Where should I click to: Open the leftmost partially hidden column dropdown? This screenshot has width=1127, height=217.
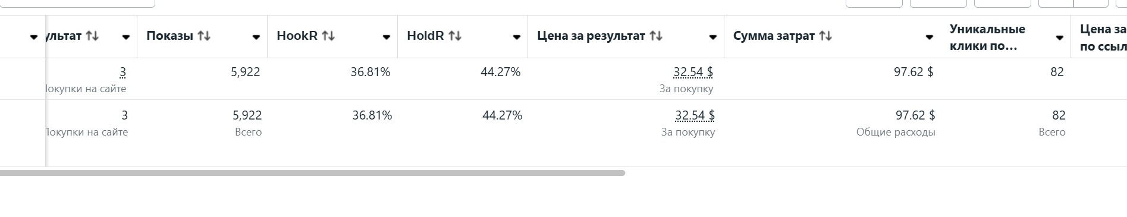pos(34,37)
